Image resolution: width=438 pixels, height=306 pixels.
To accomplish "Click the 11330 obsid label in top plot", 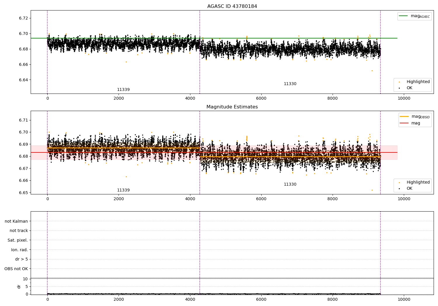I will [x=290, y=84].
